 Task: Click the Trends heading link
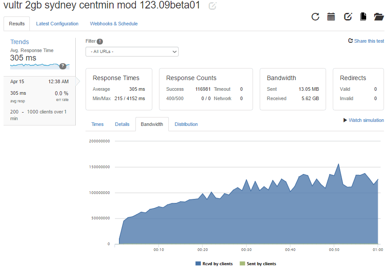click(20, 42)
